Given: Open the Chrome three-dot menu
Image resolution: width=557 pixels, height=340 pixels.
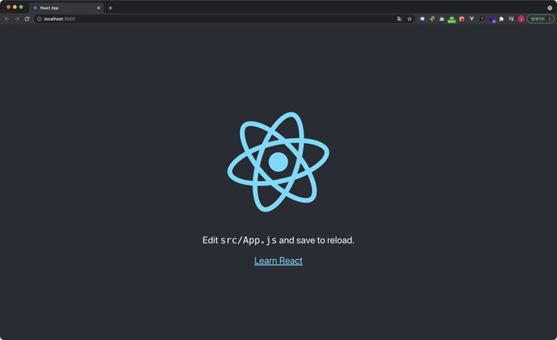Looking at the screenshot, I should (x=550, y=19).
